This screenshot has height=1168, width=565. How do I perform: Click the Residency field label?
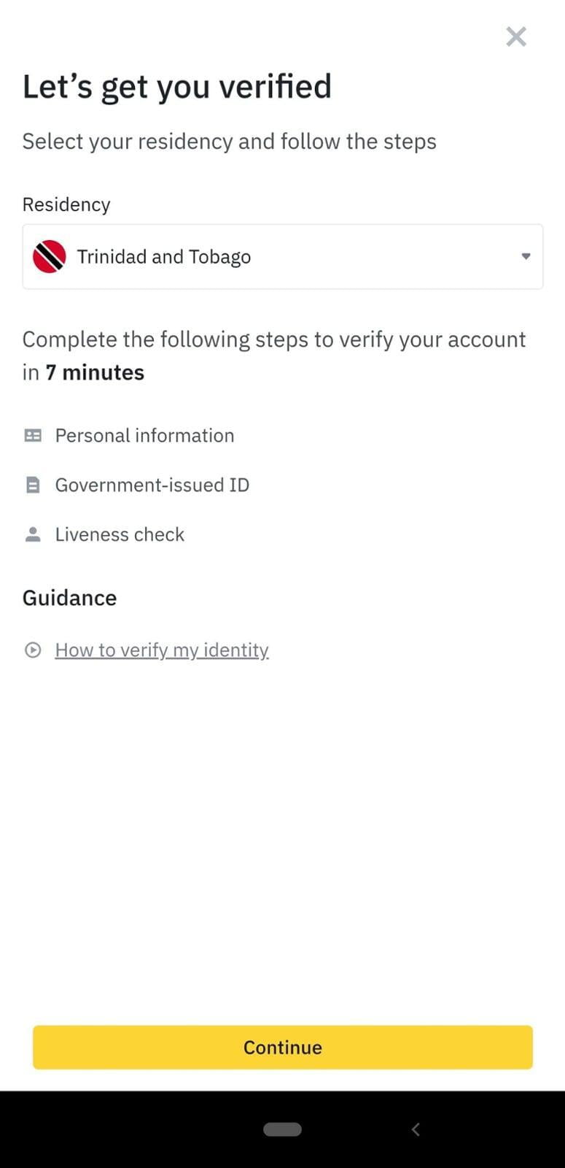[66, 204]
